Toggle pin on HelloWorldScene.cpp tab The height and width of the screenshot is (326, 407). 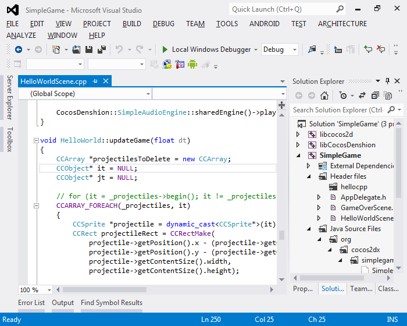pos(95,81)
